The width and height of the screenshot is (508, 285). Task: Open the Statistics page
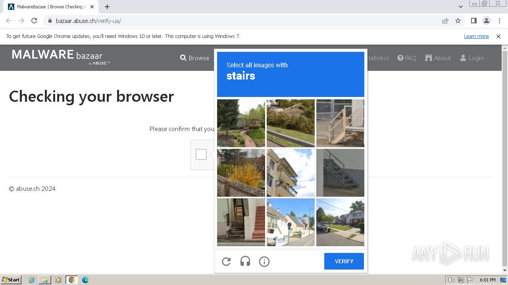tap(378, 58)
